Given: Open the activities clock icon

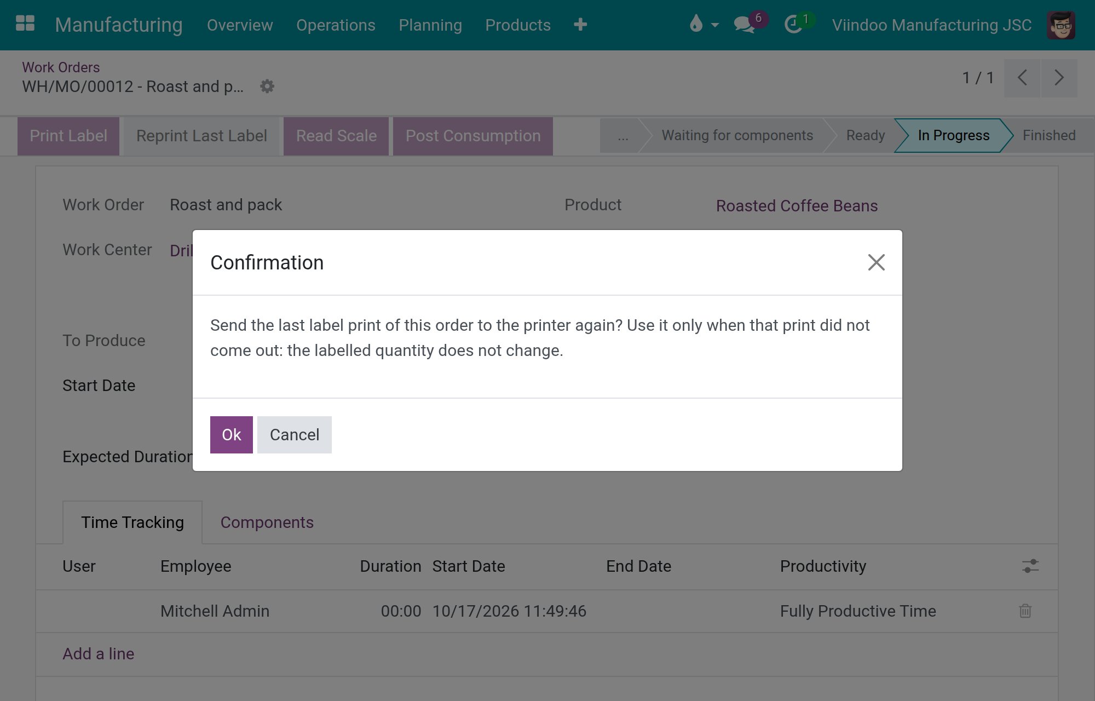Looking at the screenshot, I should [793, 25].
